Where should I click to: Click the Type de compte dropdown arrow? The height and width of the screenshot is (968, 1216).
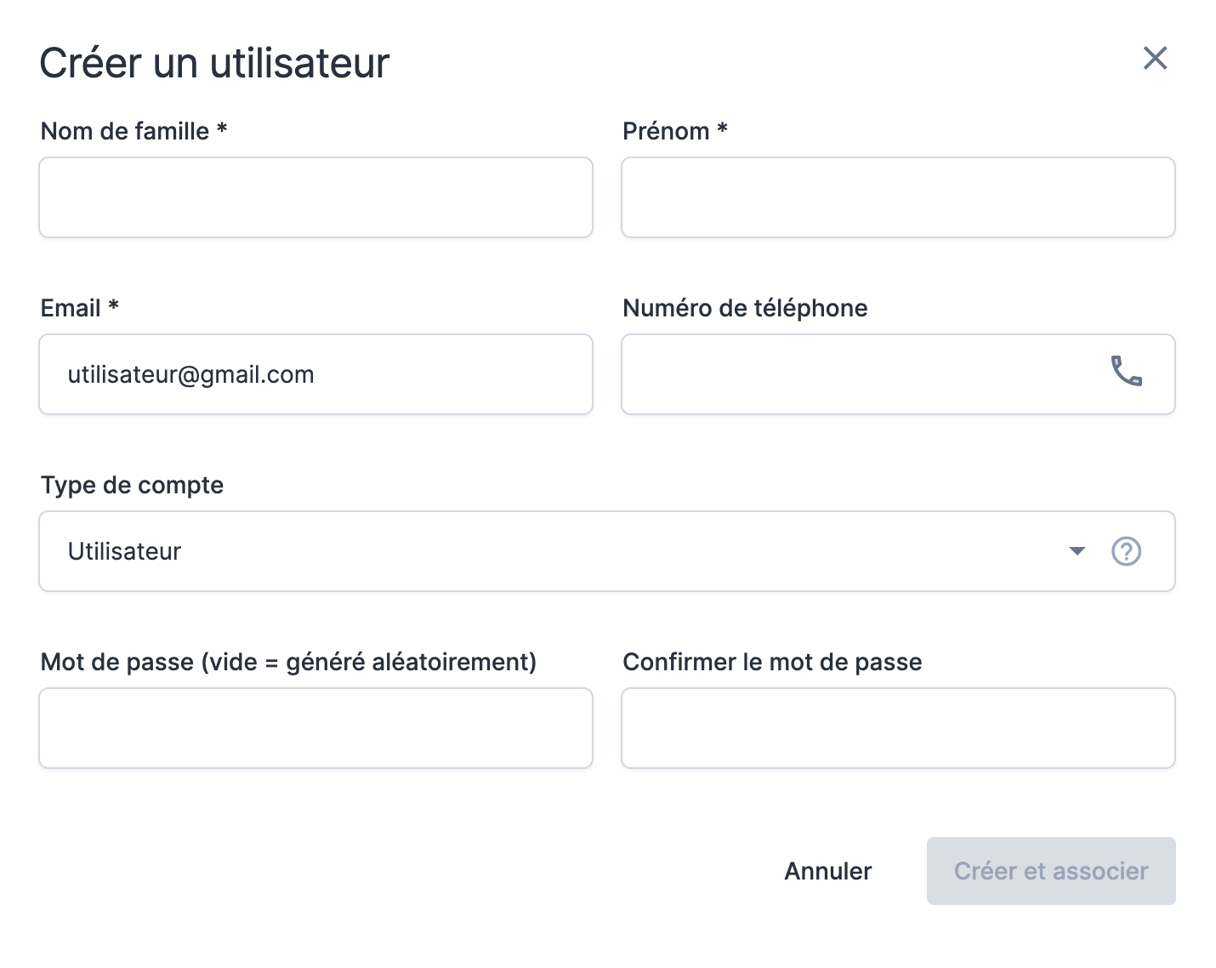pyautogui.click(x=1077, y=551)
